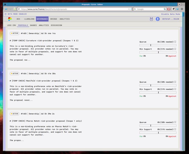This screenshot has width=189, height=154.
Task: Click Quorum info icon for proposal #1483
Action: 175,122
